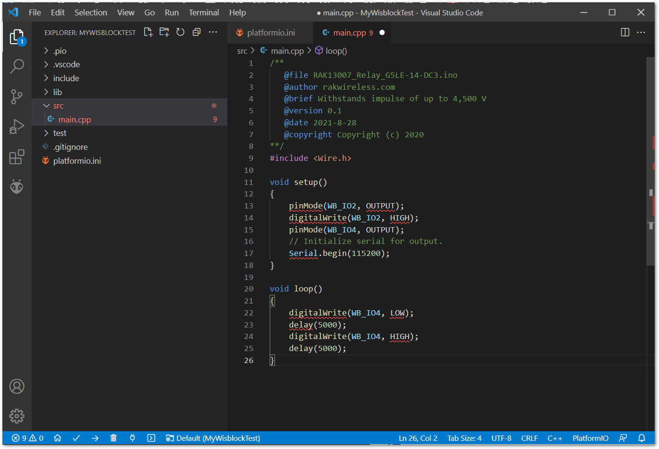This screenshot has width=659, height=449.
Task: Open the Explorer view in activity bar
Action: [x=17, y=37]
